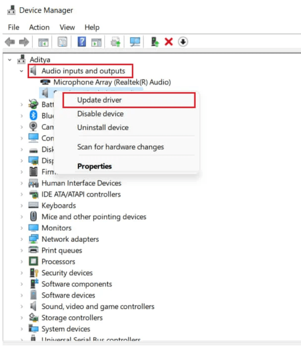Select the Software devices label
The width and height of the screenshot is (301, 346).
68,295
